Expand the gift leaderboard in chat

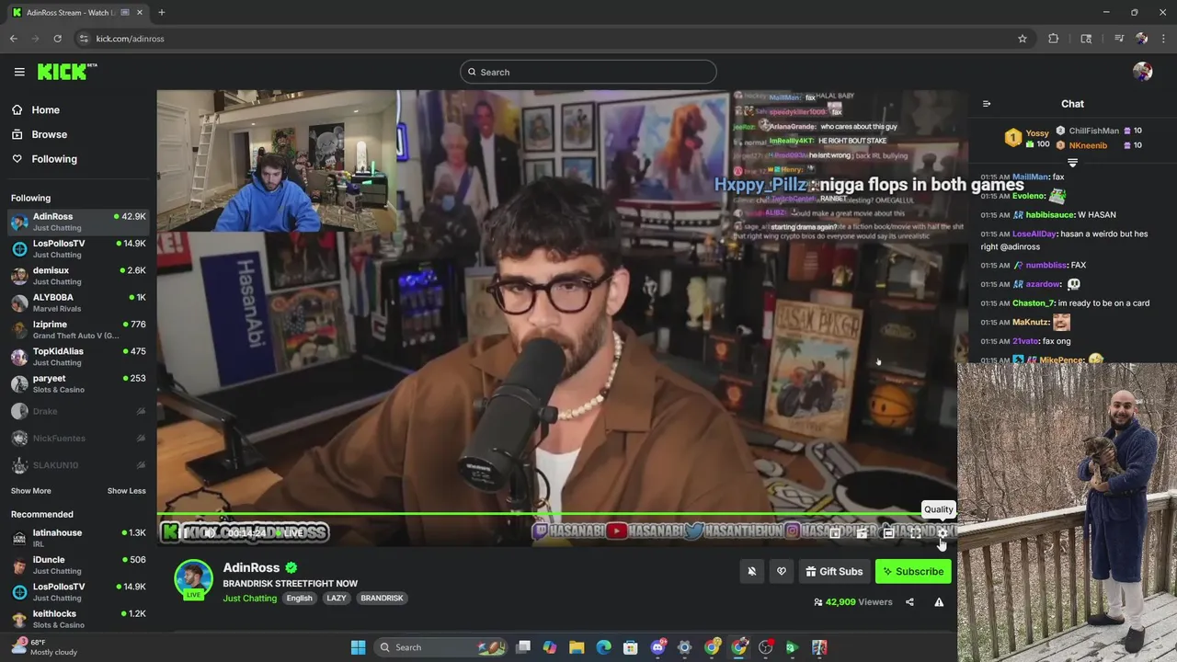pos(1072,163)
